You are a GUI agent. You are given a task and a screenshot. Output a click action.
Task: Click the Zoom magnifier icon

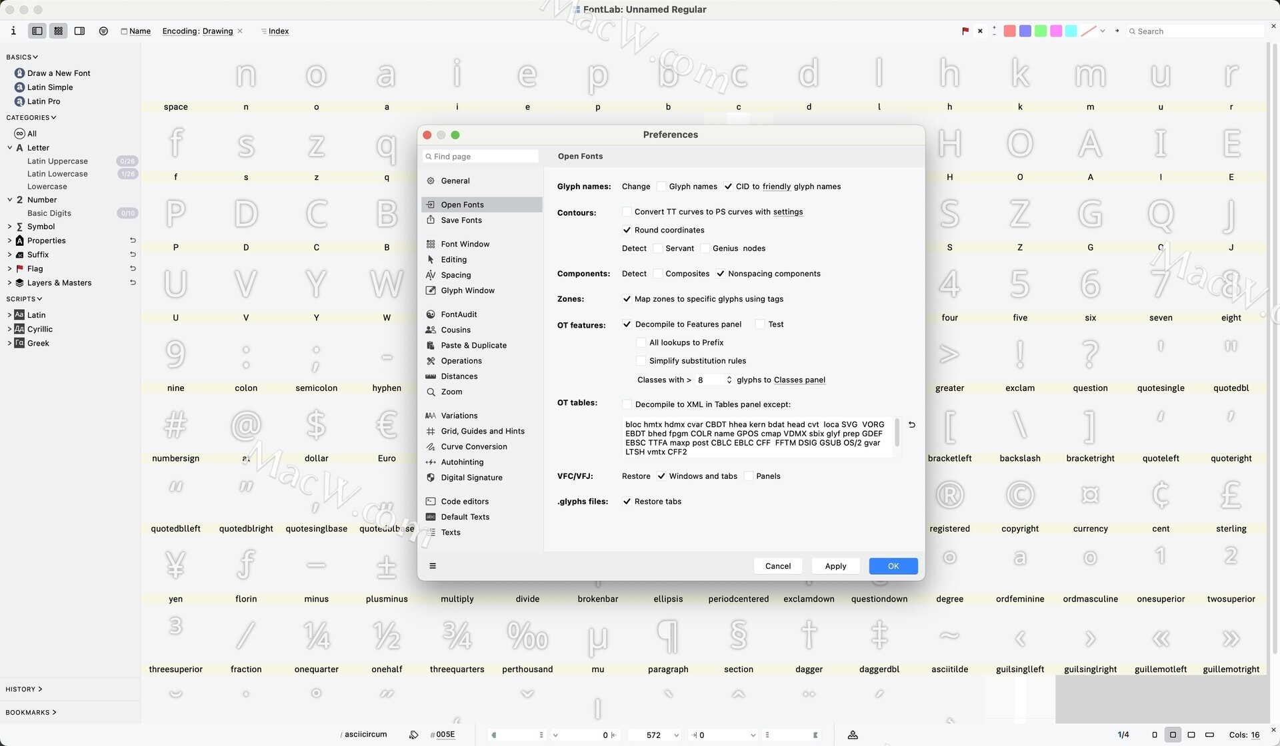(x=431, y=392)
